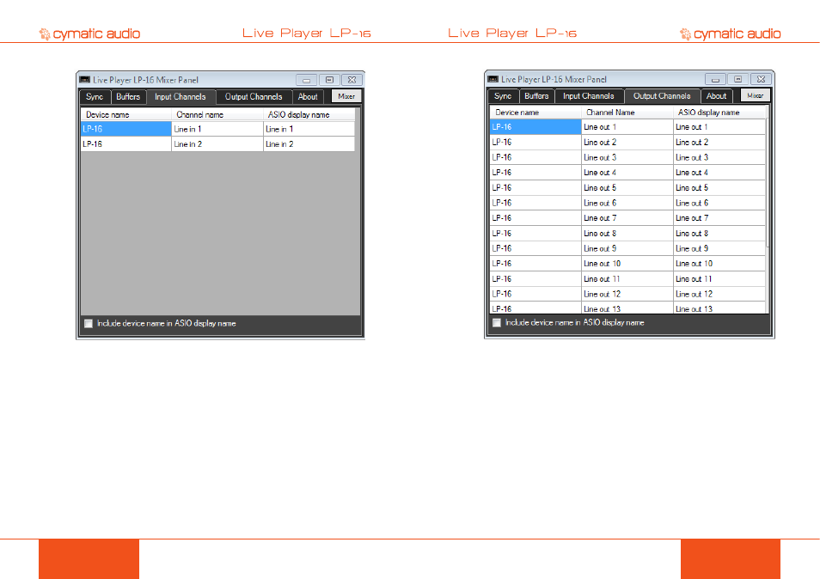Click Line out 7 channel name cell
Viewport: 820px width, 579px height.
click(627, 218)
